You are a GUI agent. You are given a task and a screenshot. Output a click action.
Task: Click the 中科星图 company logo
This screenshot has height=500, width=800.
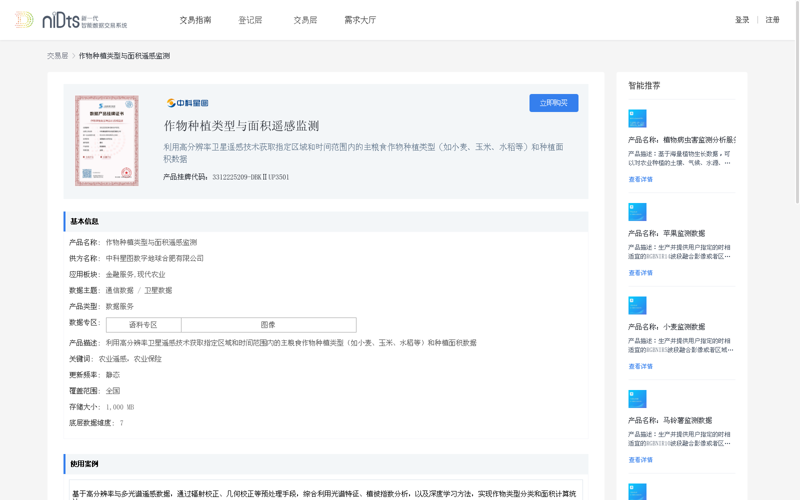pyautogui.click(x=187, y=103)
